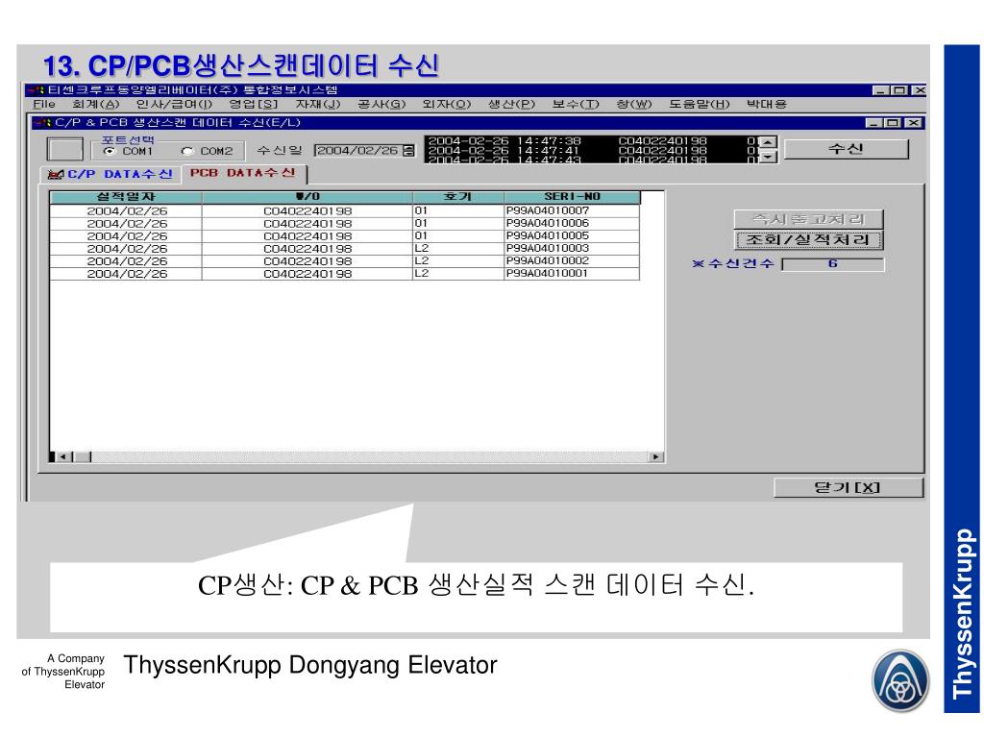Click grid horizontal scrollbar right arrow

[655, 456]
